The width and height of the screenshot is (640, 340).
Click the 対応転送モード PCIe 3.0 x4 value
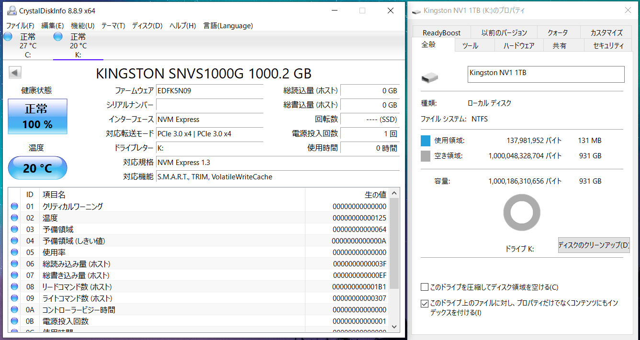point(210,133)
